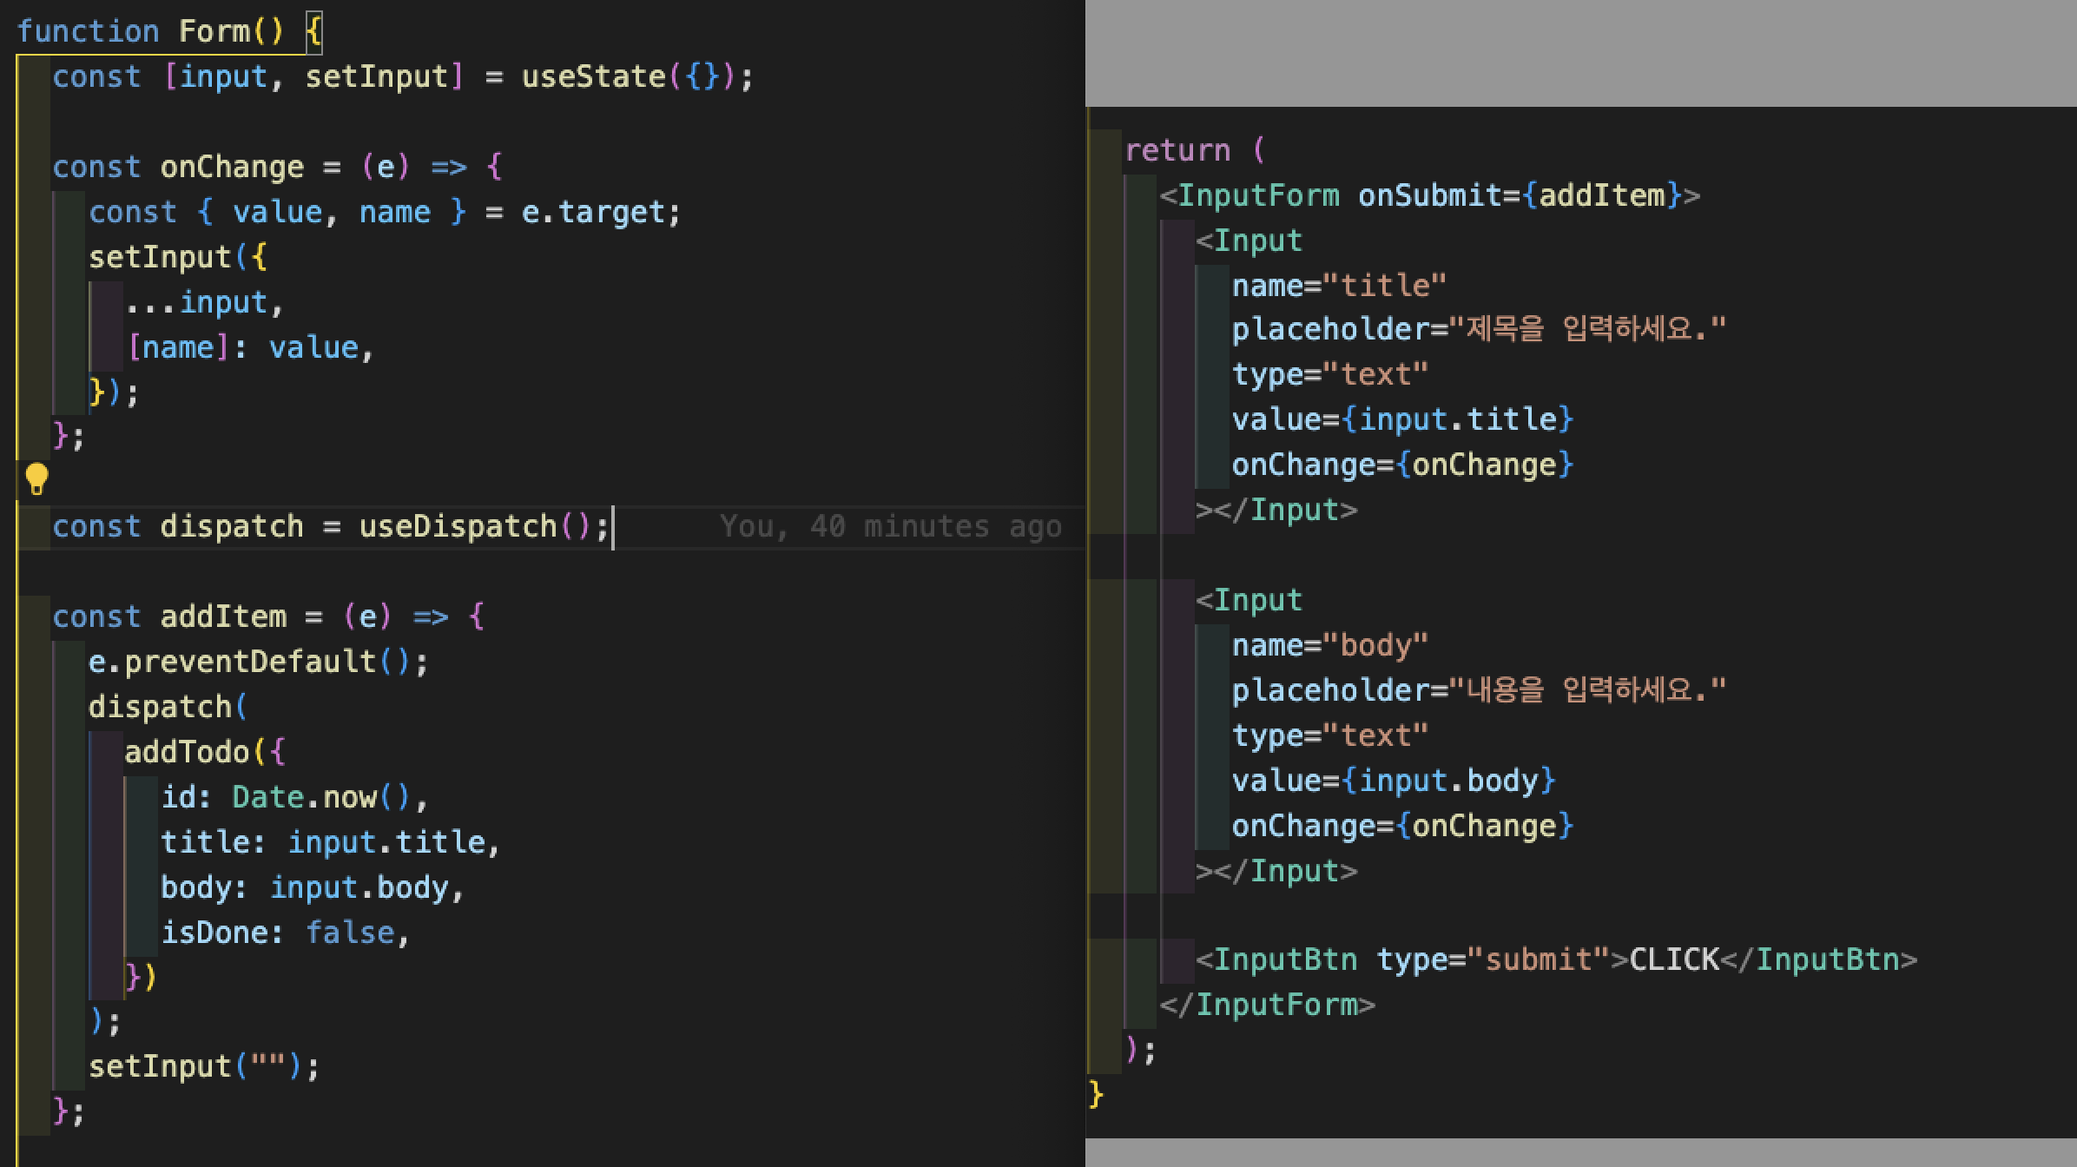The width and height of the screenshot is (2077, 1167).
Task: Click the useState hook call
Action: tap(593, 76)
